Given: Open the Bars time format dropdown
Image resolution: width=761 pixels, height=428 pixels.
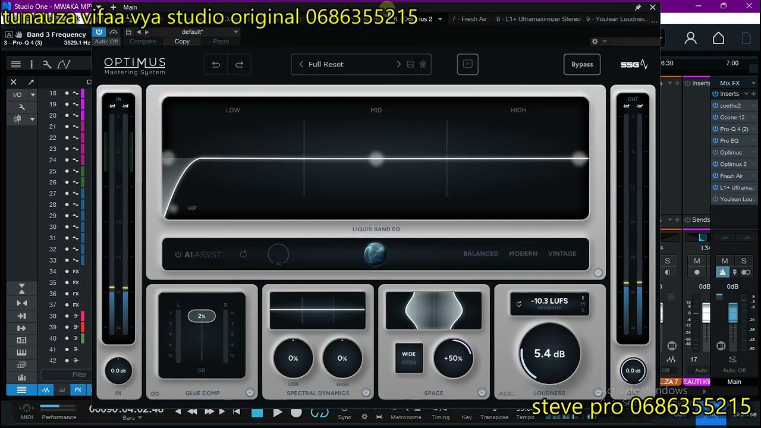Looking at the screenshot, I should tap(141, 418).
